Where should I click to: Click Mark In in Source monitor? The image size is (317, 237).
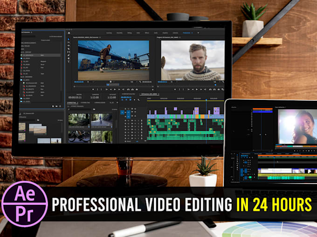(x=97, y=89)
